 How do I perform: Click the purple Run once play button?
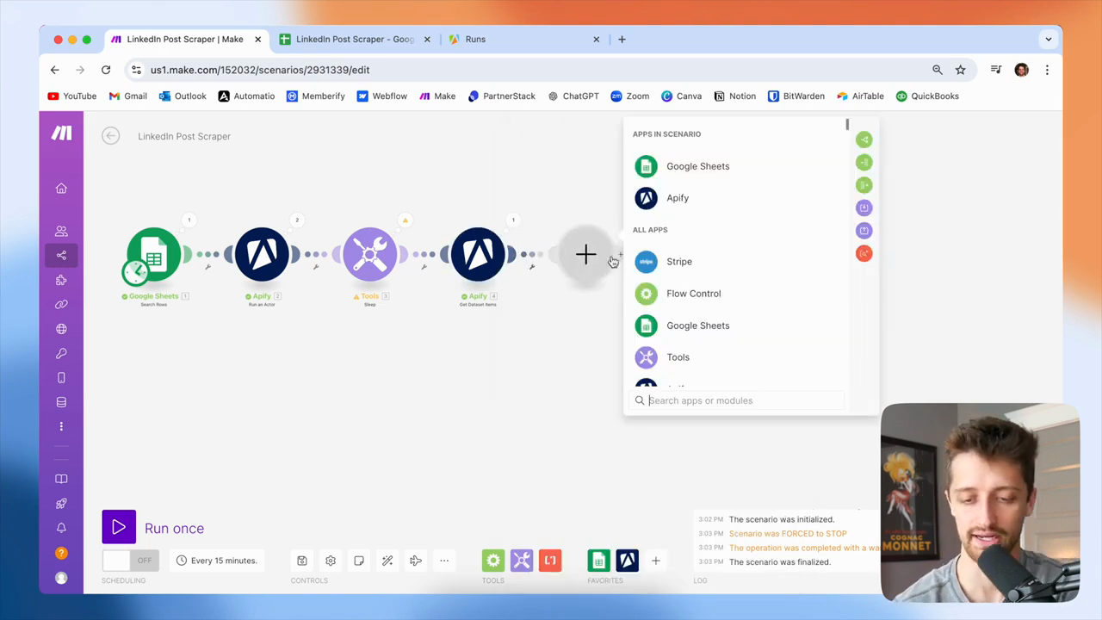pos(119,528)
